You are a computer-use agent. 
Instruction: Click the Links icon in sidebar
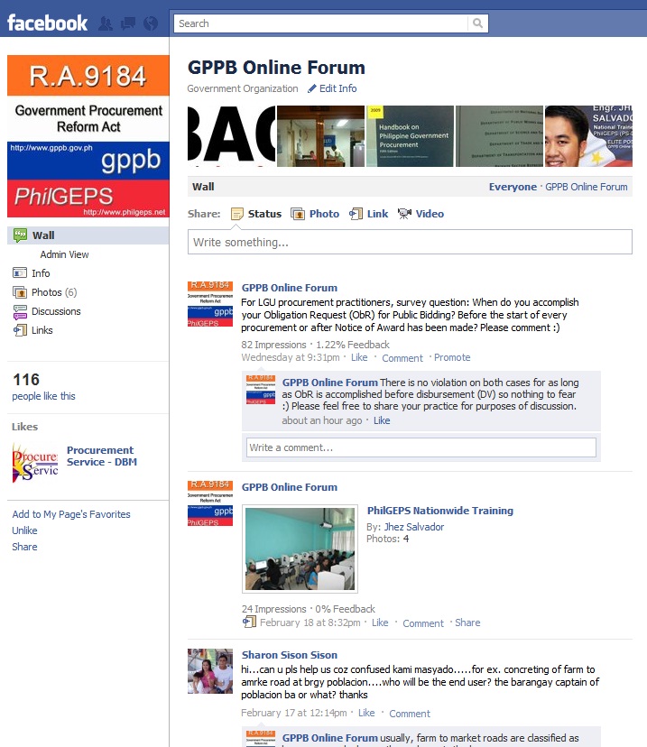(20, 330)
